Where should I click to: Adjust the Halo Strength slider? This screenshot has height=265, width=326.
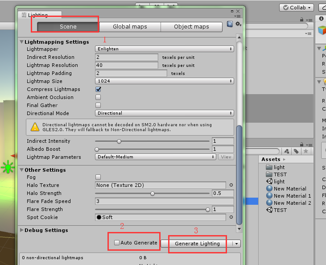[152, 194]
